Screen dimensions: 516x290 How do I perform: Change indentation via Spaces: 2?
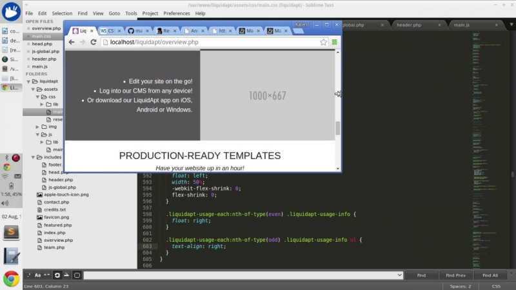point(461,286)
